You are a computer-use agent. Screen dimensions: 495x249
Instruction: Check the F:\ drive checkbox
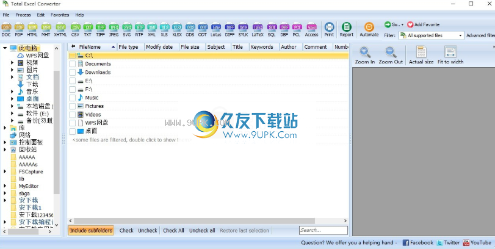point(72,90)
